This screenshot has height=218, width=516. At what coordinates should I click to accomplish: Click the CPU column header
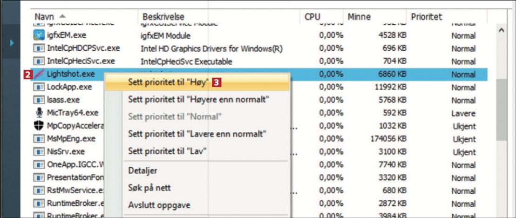[x=312, y=17]
